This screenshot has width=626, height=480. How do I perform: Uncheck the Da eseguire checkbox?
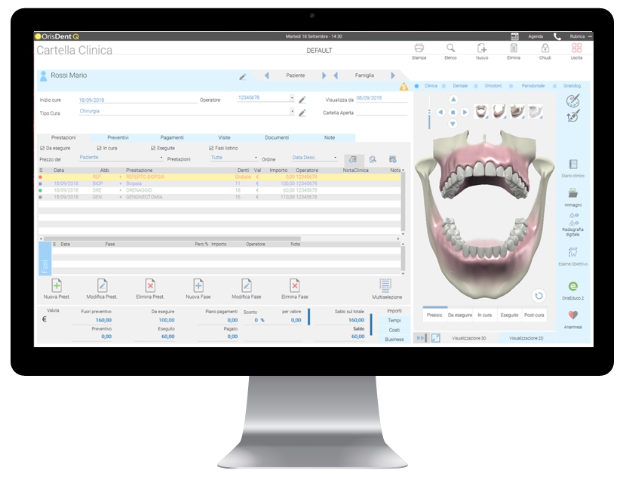point(41,146)
